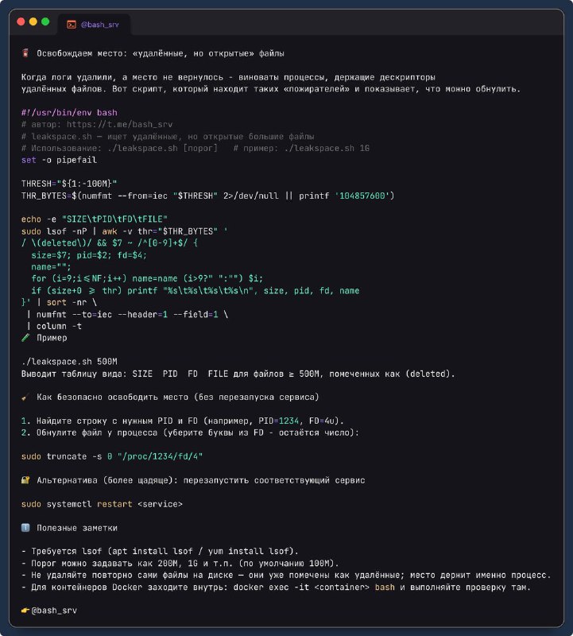The width and height of the screenshot is (573, 636).
Task: Click the broom emoji before Как безопасно
Action: [25, 397]
